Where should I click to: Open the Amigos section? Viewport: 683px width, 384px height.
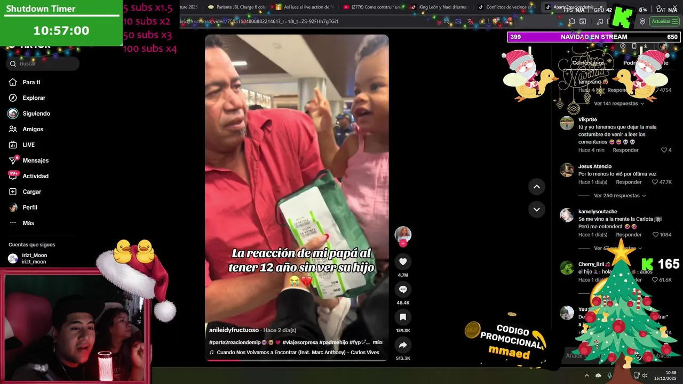click(33, 129)
